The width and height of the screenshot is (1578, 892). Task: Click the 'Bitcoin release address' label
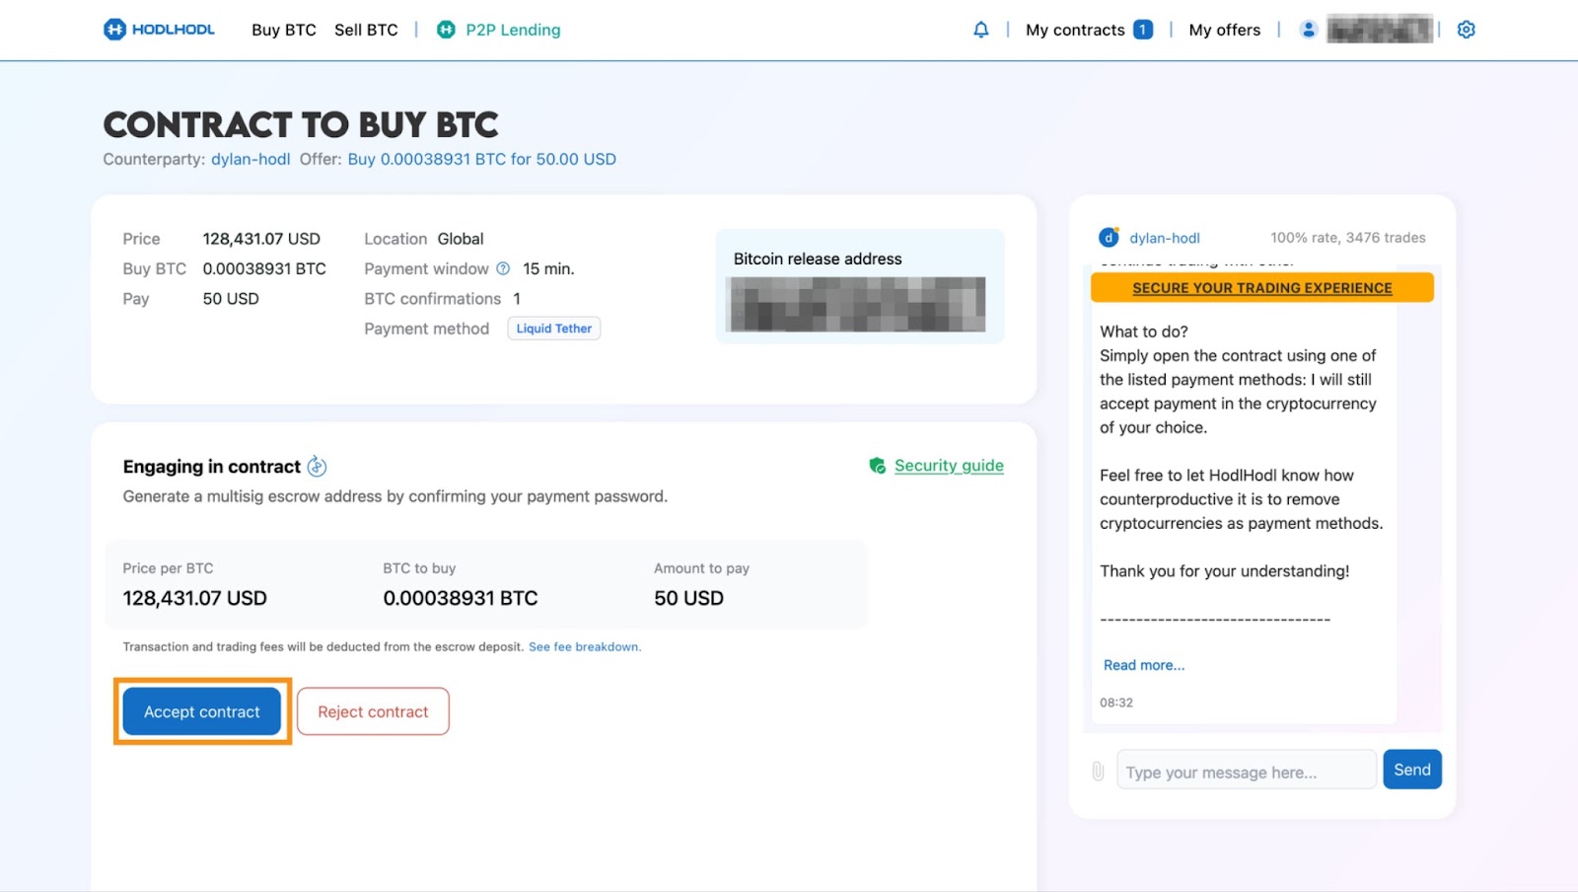point(818,259)
